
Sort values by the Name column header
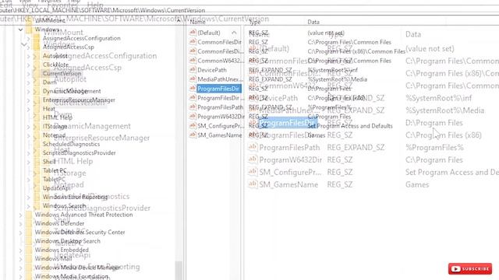coord(197,22)
